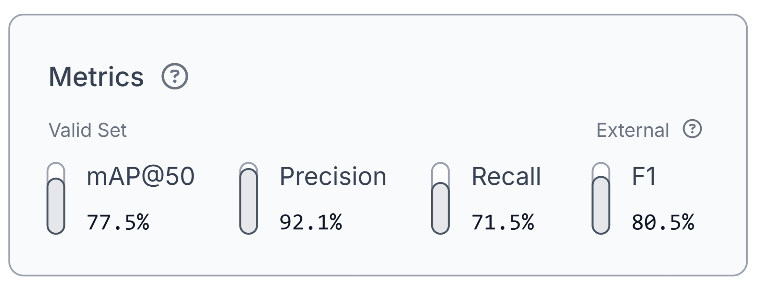
Task: Click the Recall vertical gauge bar
Action: coord(440,198)
